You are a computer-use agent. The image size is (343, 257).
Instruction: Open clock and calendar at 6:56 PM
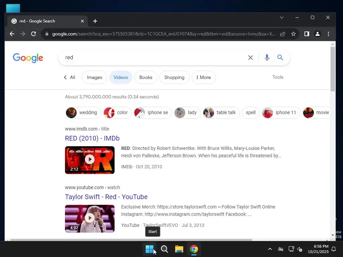click(318, 249)
